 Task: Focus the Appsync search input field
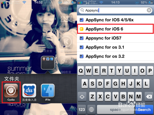[115, 10]
